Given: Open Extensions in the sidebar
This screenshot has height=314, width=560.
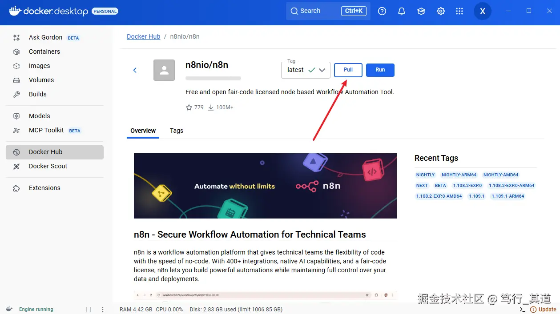Looking at the screenshot, I should [55, 188].
